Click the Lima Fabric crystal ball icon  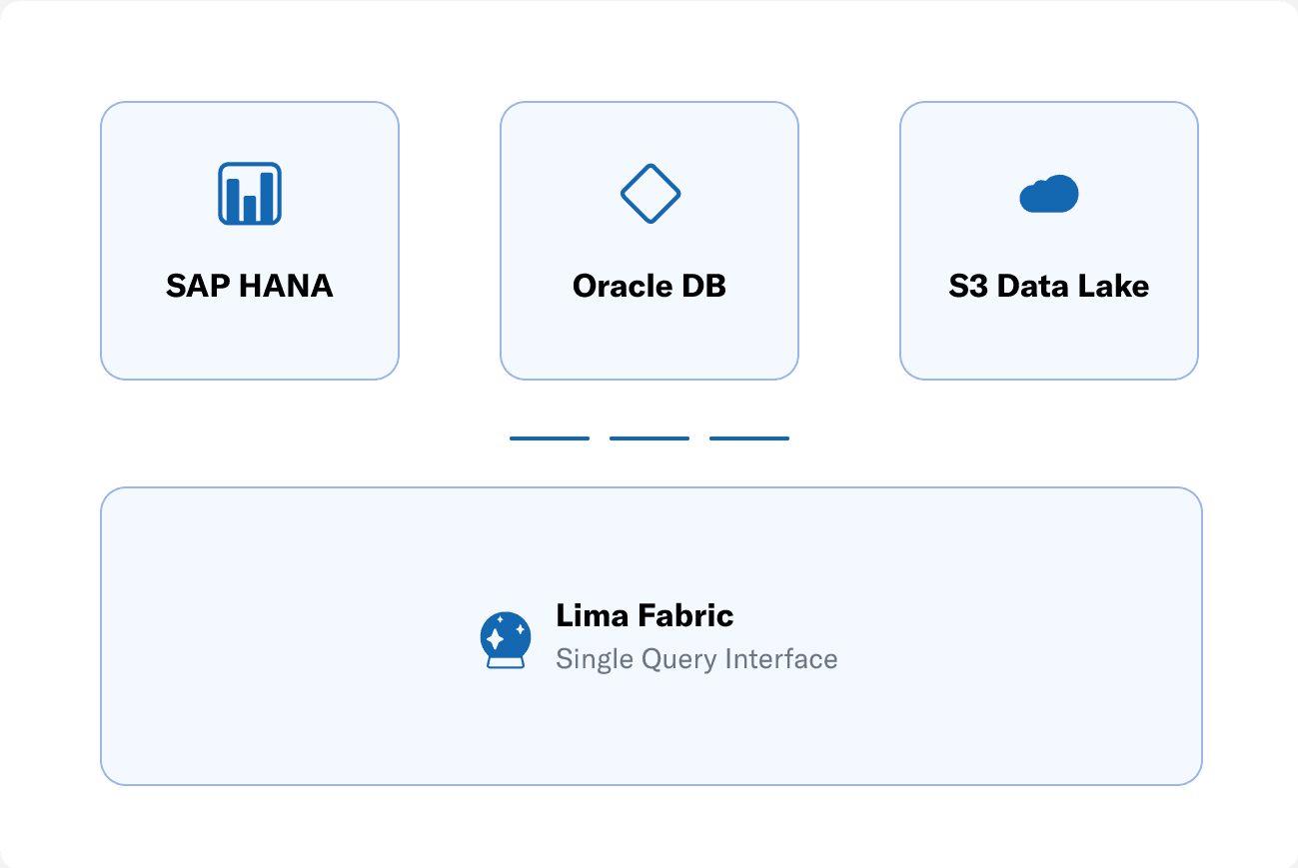tap(506, 639)
